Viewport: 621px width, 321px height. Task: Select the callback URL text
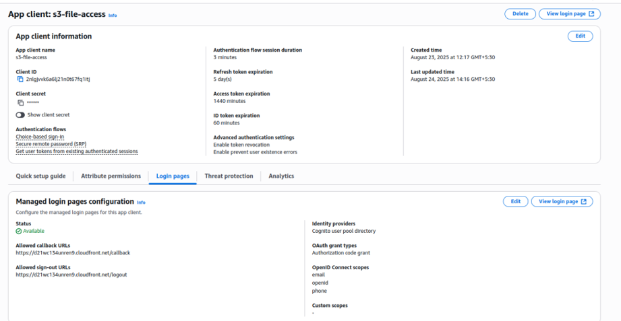pos(73,252)
